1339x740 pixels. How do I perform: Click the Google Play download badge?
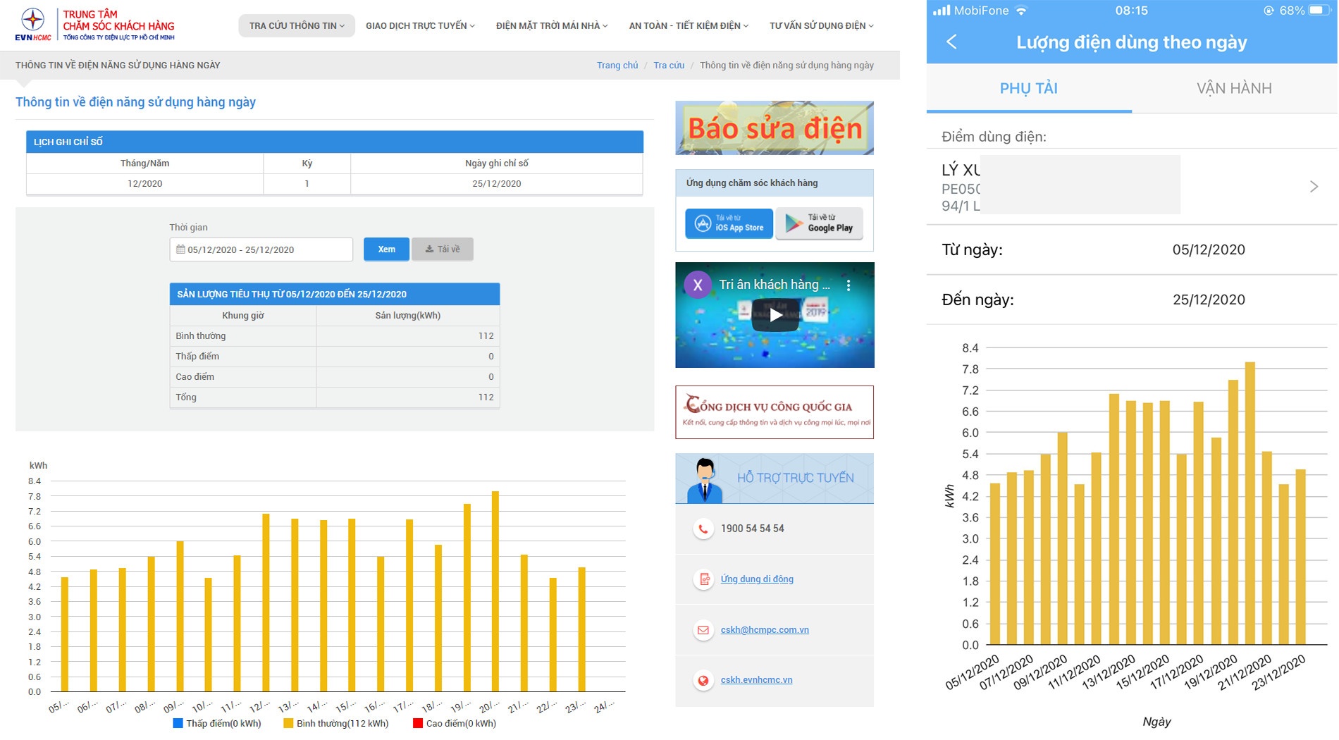point(819,223)
